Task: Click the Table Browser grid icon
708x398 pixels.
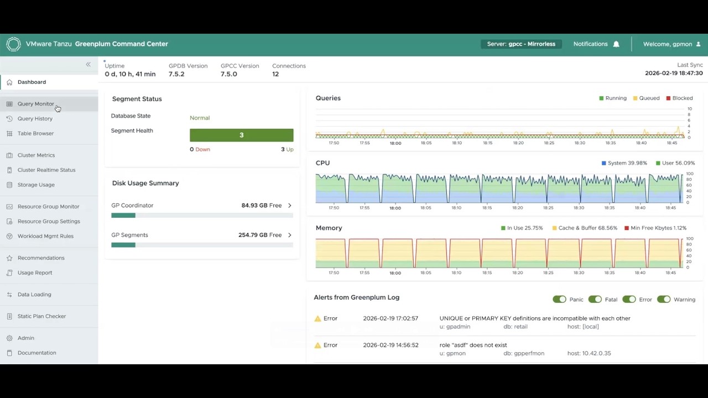Action: point(9,134)
